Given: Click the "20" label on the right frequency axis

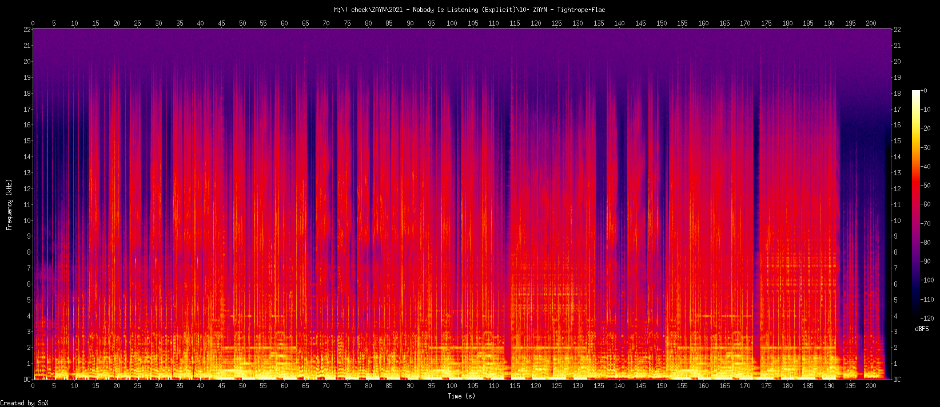Looking at the screenshot, I should (x=897, y=62).
